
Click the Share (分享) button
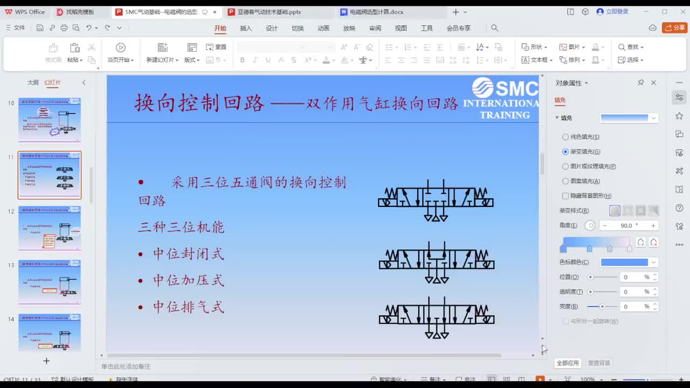675,28
